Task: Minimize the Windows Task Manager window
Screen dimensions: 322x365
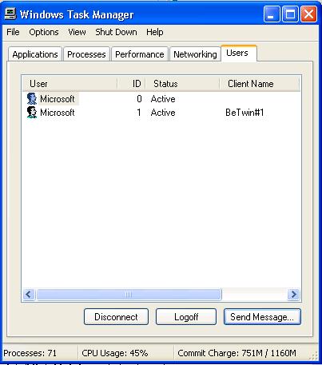Action: 272,14
